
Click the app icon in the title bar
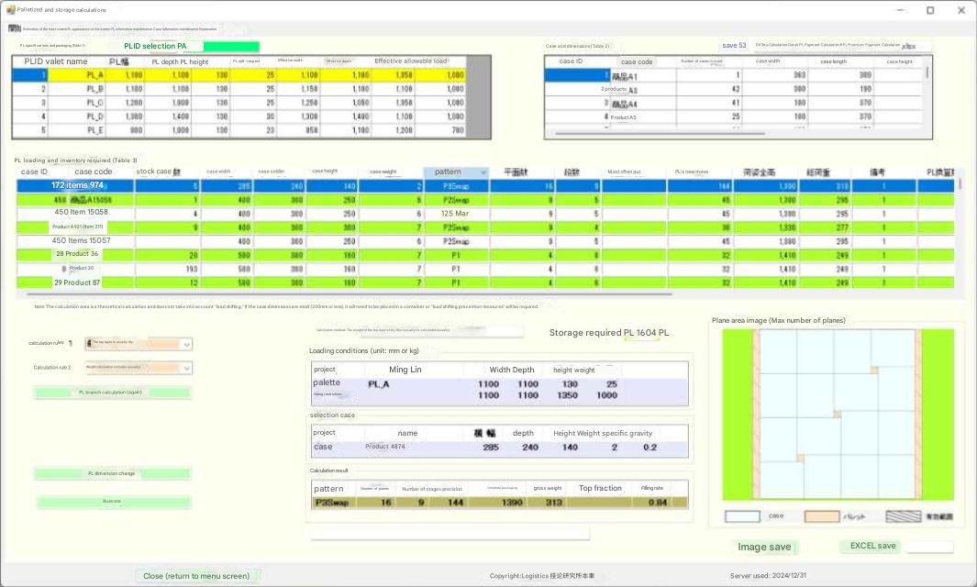coord(9,9)
